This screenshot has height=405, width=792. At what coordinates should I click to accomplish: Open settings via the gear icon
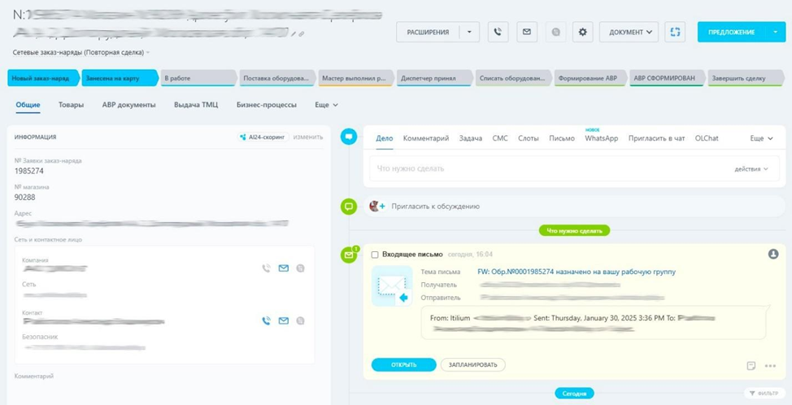(581, 32)
